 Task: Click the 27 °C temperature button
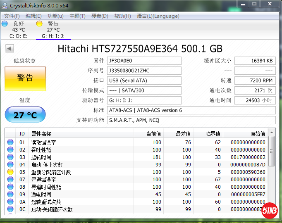point(25,115)
